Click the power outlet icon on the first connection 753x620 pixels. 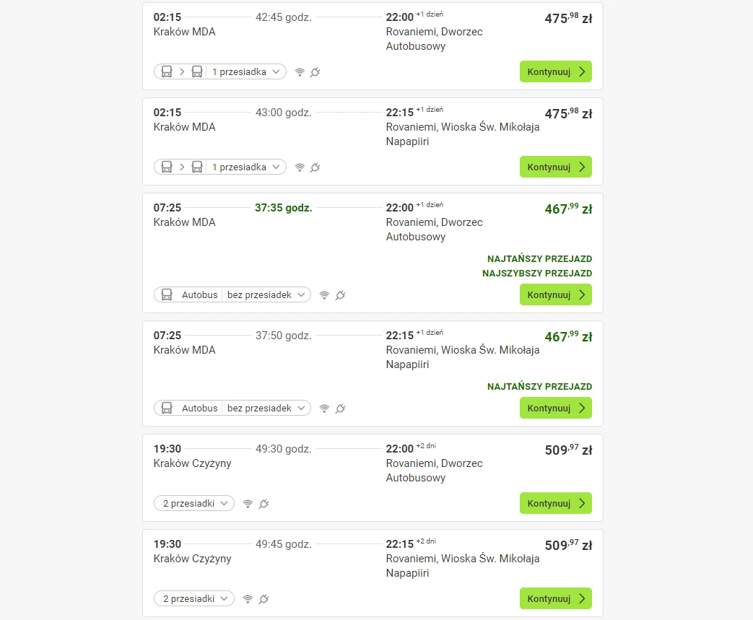[314, 72]
